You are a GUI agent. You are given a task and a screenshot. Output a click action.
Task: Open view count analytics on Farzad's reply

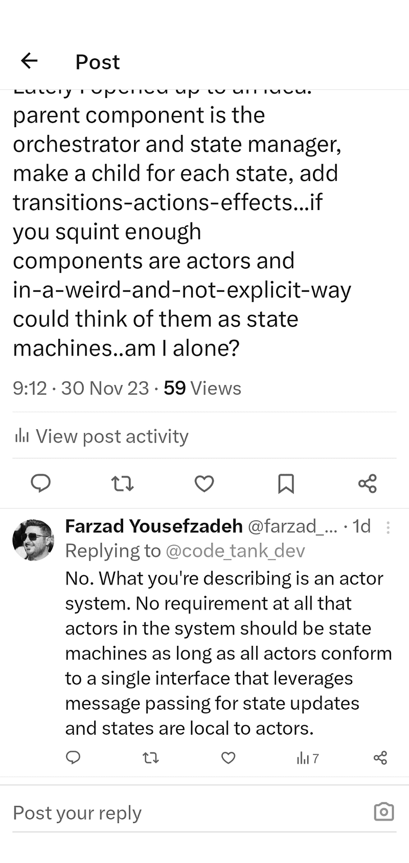tap(307, 758)
